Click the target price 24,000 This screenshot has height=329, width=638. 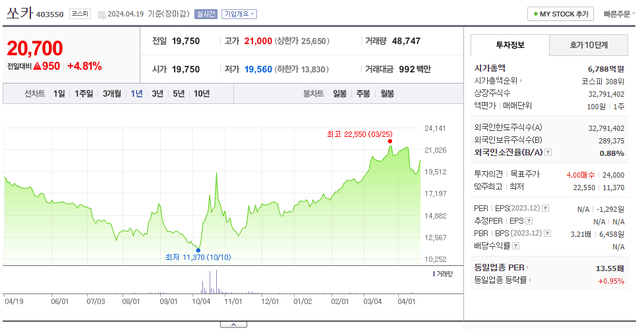point(613,175)
